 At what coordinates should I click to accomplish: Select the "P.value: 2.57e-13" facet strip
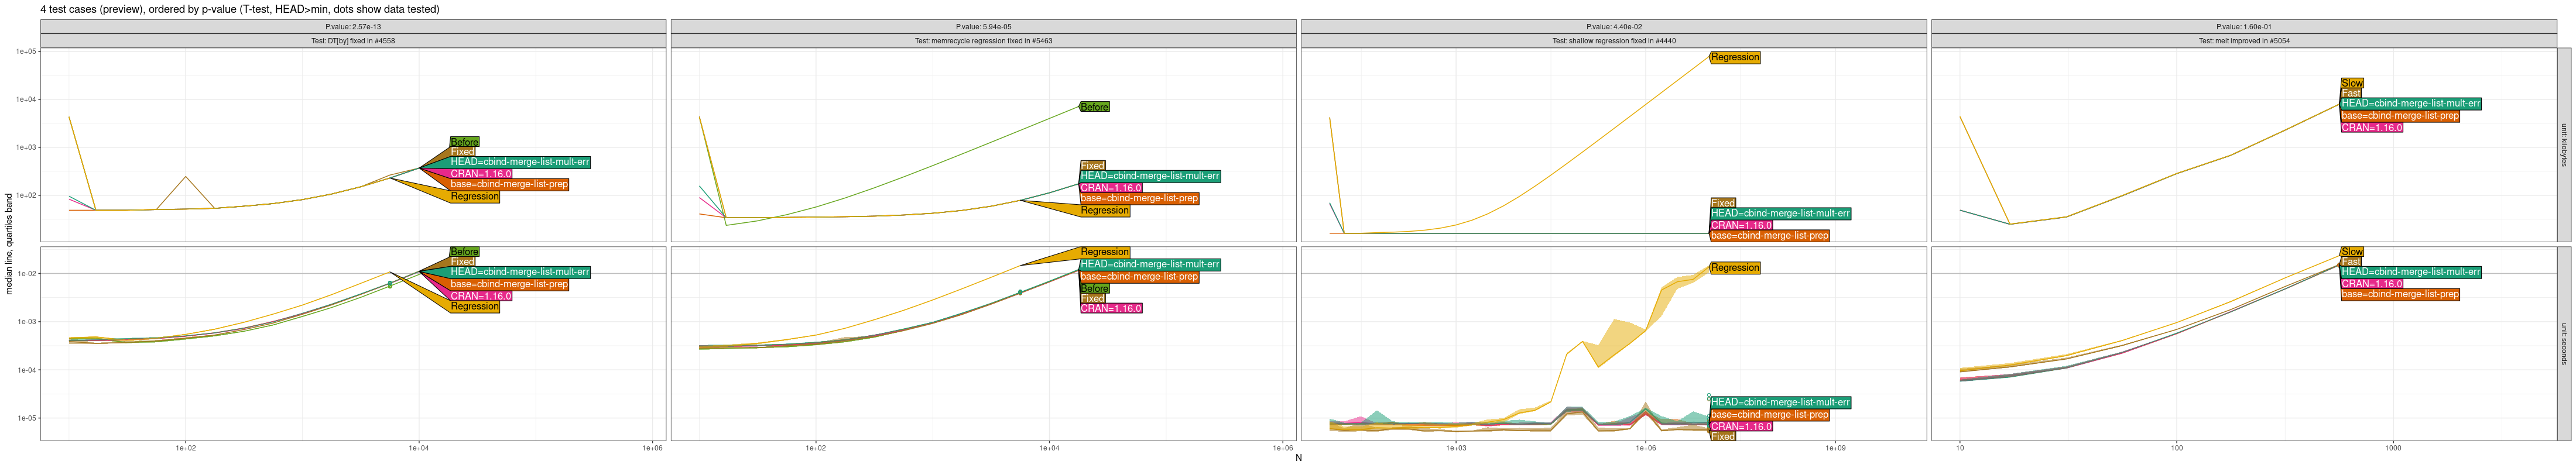click(x=353, y=27)
